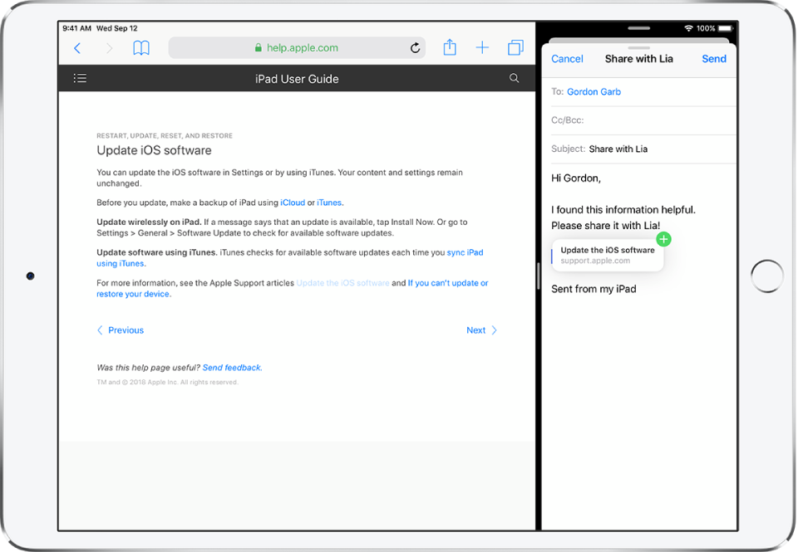Viewport: 798px width, 552px height.
Task: Open the iCloud backup link
Action: pos(293,202)
